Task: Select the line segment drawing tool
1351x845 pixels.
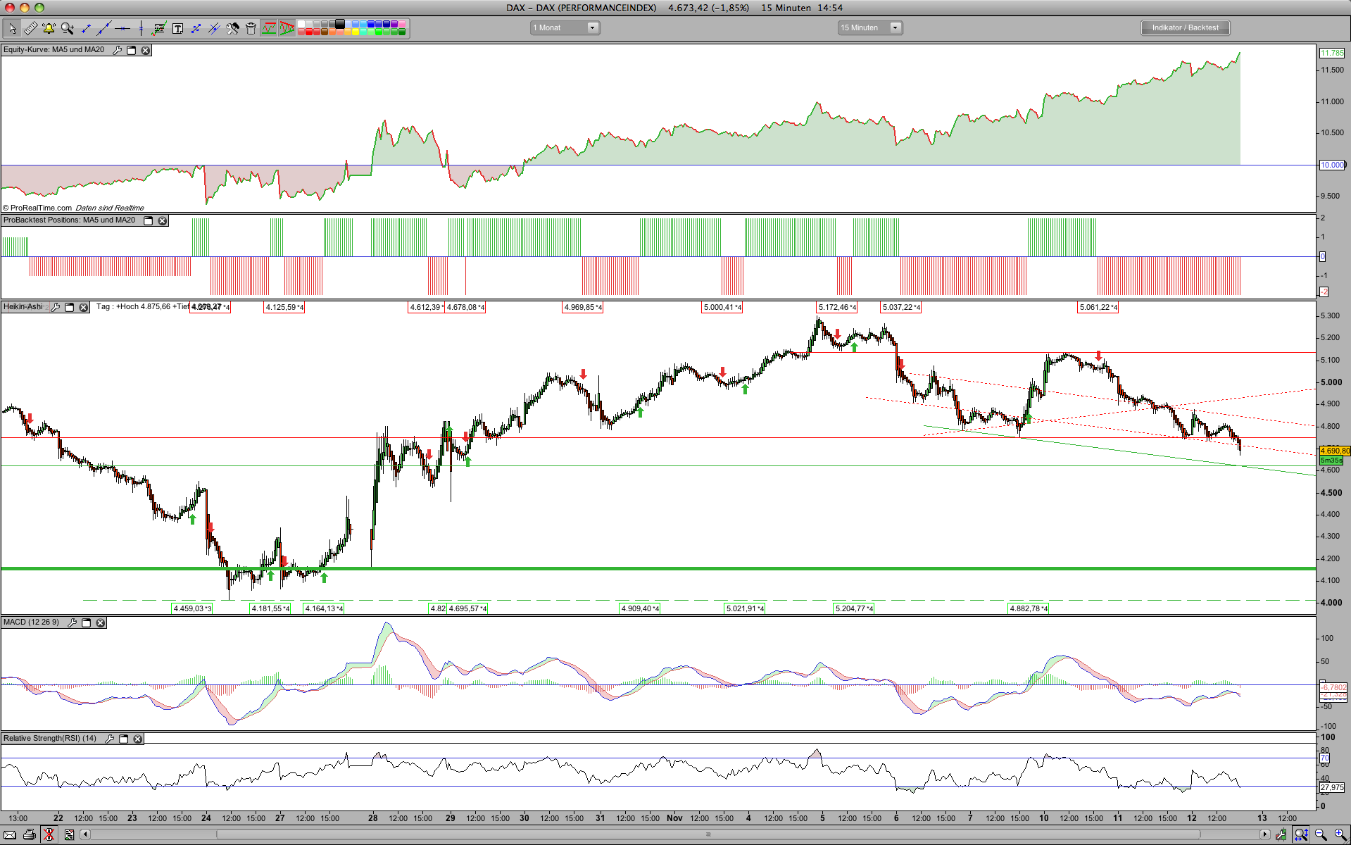Action: (x=86, y=28)
